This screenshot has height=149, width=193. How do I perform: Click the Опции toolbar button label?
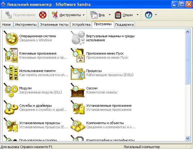tap(128, 15)
